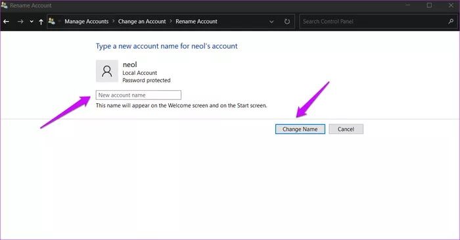
Task: Select Rename Account breadcrumb
Action: 196,22
